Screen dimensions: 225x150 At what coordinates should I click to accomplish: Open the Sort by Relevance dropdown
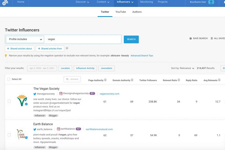(182, 68)
